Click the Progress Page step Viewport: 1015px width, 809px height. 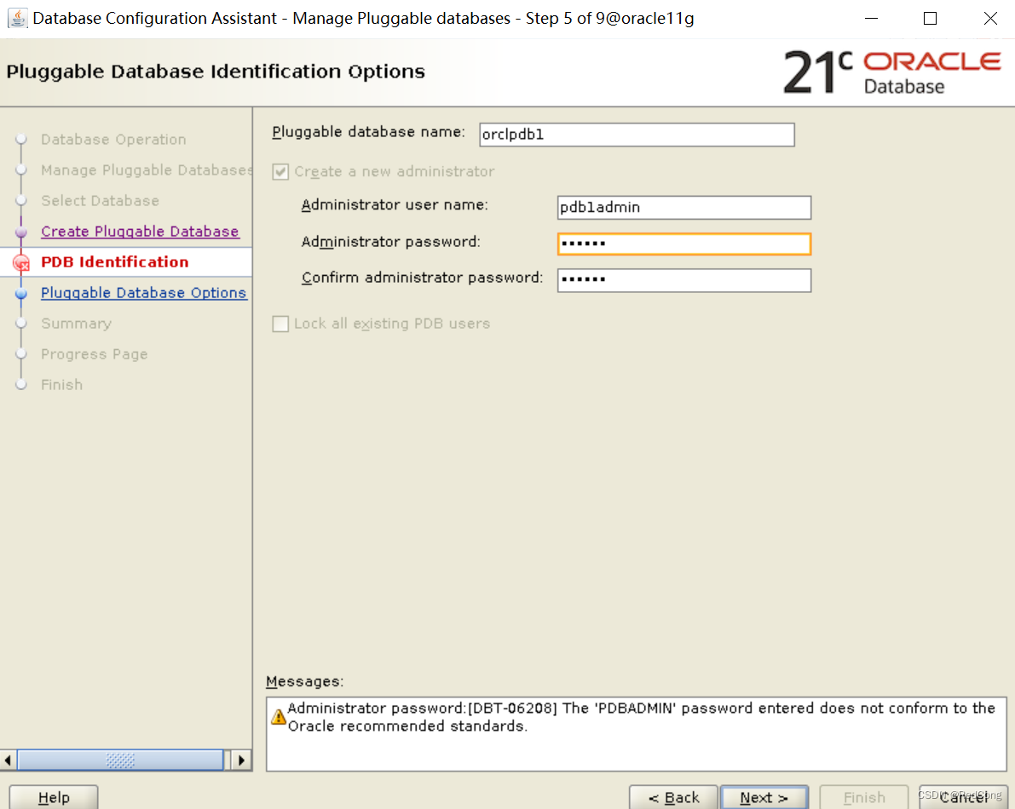tap(94, 354)
